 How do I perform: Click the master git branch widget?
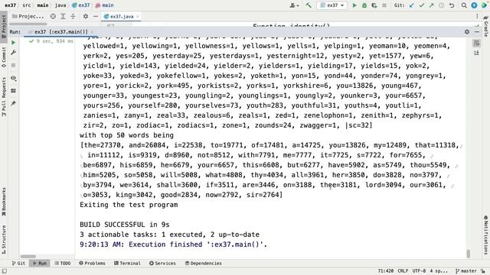pyautogui.click(x=466, y=271)
